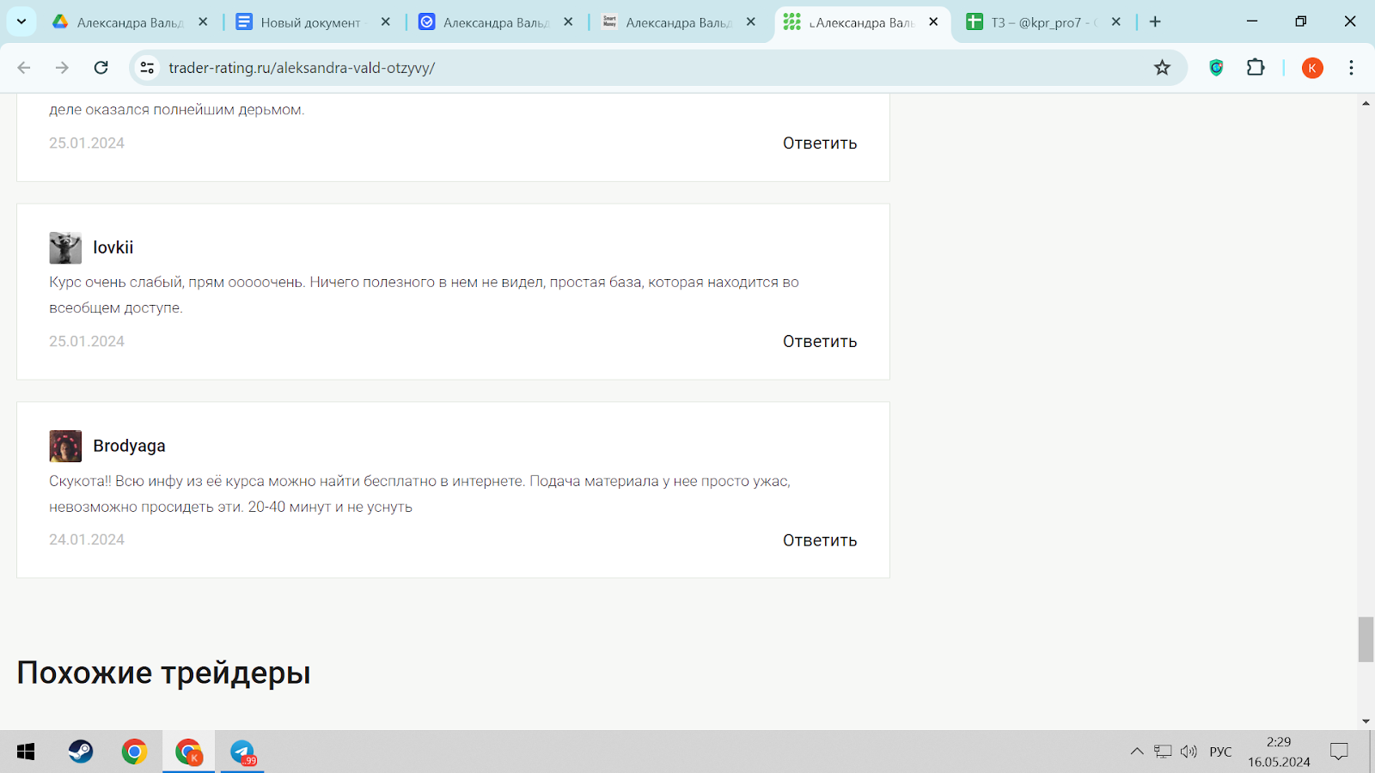Click the 24.01.2024 comment date

[x=87, y=539]
